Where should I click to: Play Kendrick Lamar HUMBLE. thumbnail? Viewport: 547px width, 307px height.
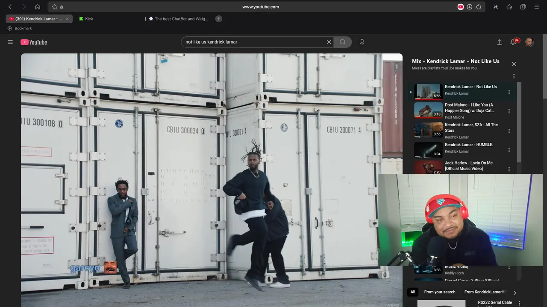click(428, 150)
